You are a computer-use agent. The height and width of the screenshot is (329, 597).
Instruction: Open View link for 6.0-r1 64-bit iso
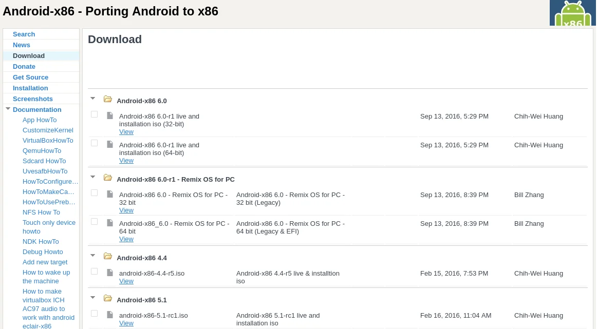(126, 161)
